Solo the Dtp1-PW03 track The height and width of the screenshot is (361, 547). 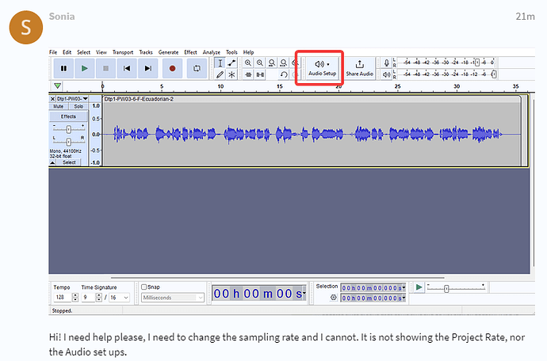(x=78, y=106)
